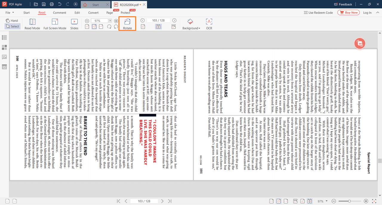Click the Buy Now button

(348, 12)
